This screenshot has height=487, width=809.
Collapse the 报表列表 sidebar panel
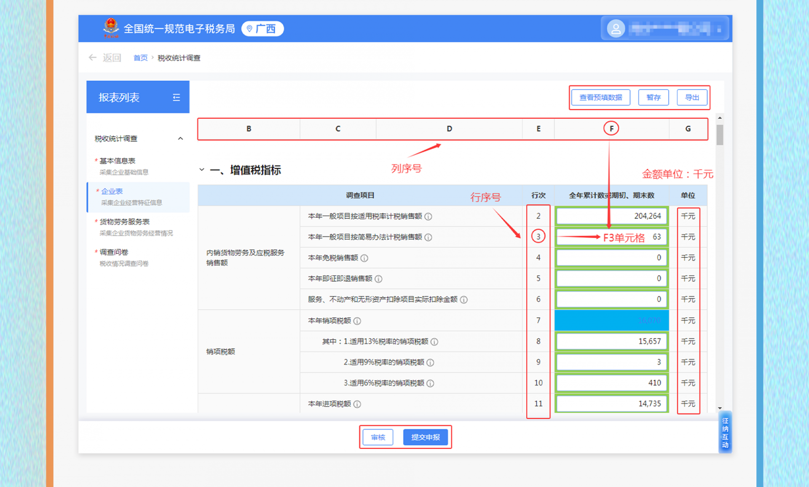tap(177, 97)
